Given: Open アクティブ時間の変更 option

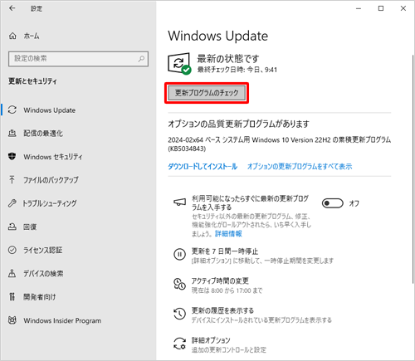Looking at the screenshot, I should coord(220,281).
